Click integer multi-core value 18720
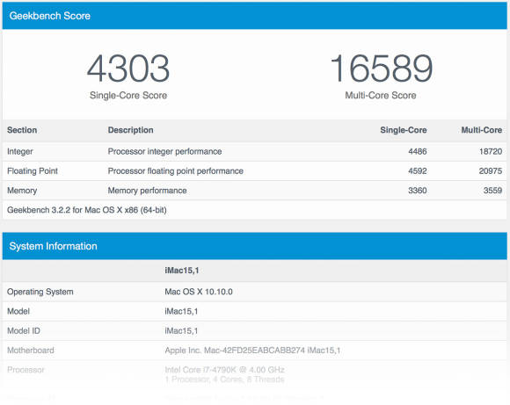This screenshot has height=405, width=510. pyautogui.click(x=491, y=151)
